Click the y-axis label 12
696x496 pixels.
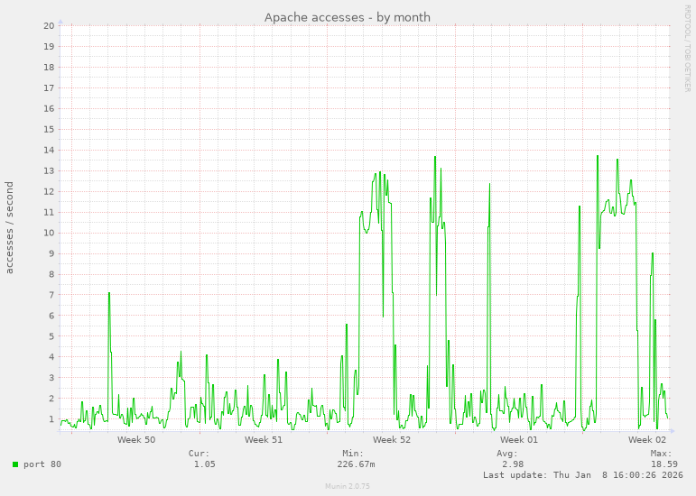[49, 191]
